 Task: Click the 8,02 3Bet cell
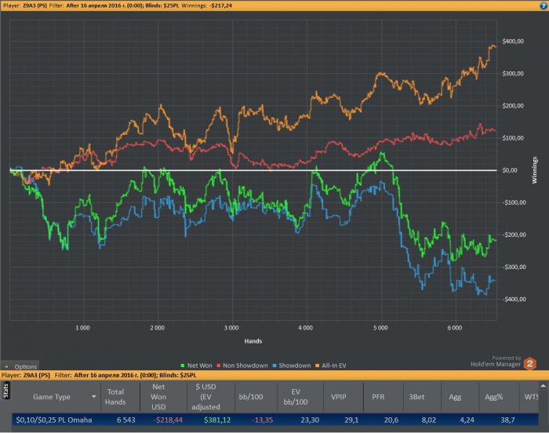[429, 420]
